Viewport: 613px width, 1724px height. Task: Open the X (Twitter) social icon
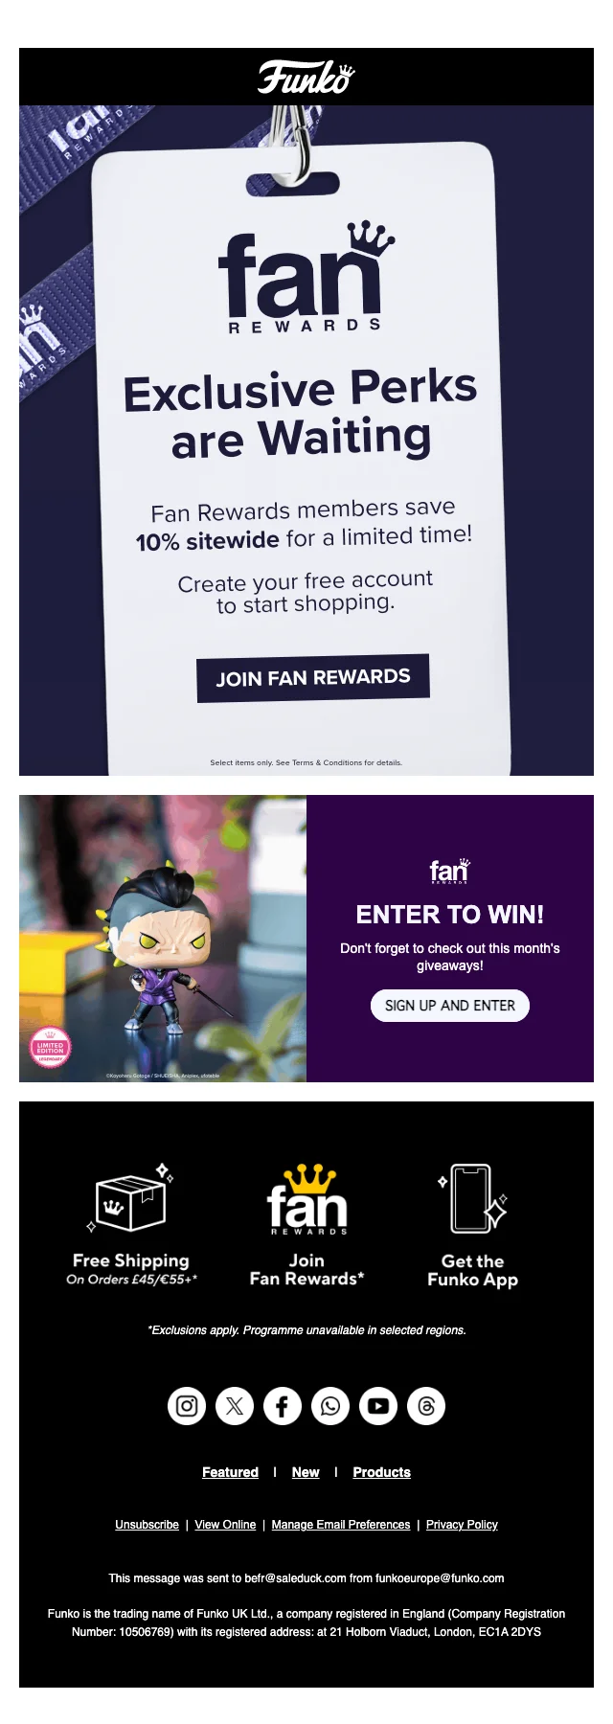235,1406
